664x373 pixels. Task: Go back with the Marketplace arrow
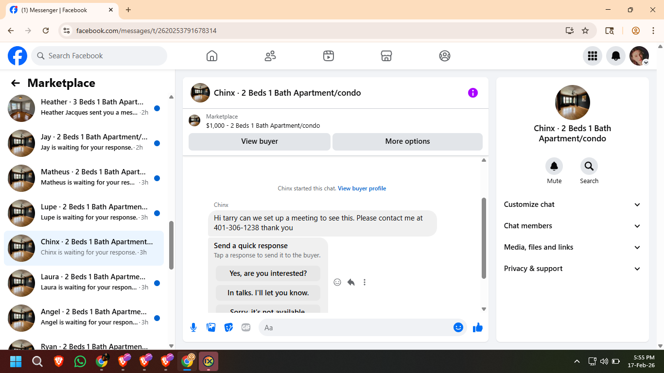[16, 83]
